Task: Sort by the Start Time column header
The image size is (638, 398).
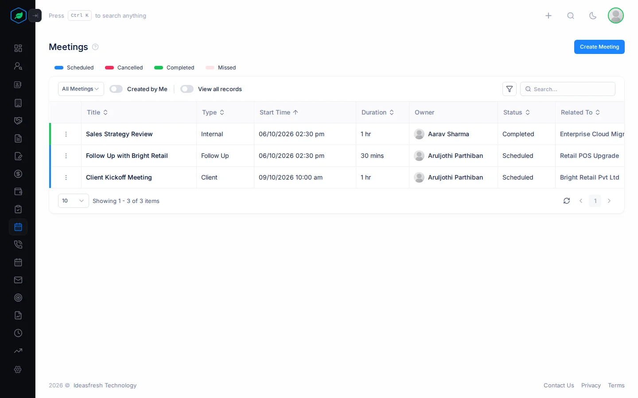Action: (279, 112)
